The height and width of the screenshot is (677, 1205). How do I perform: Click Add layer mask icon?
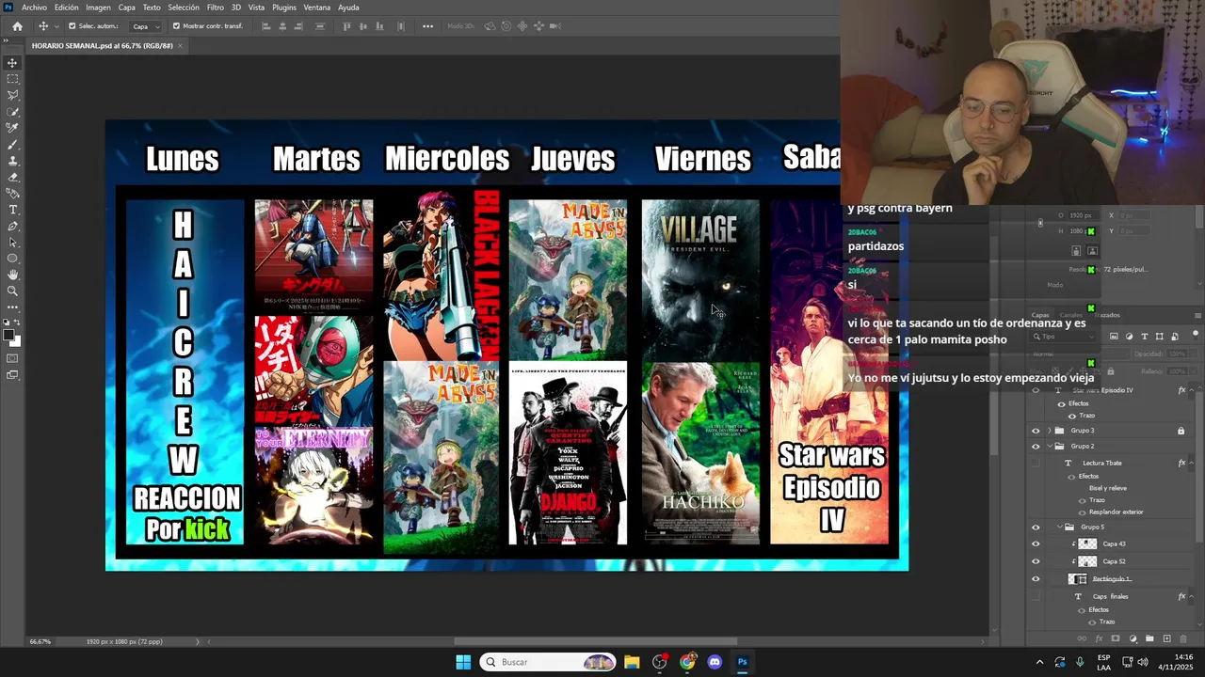coord(1116,638)
